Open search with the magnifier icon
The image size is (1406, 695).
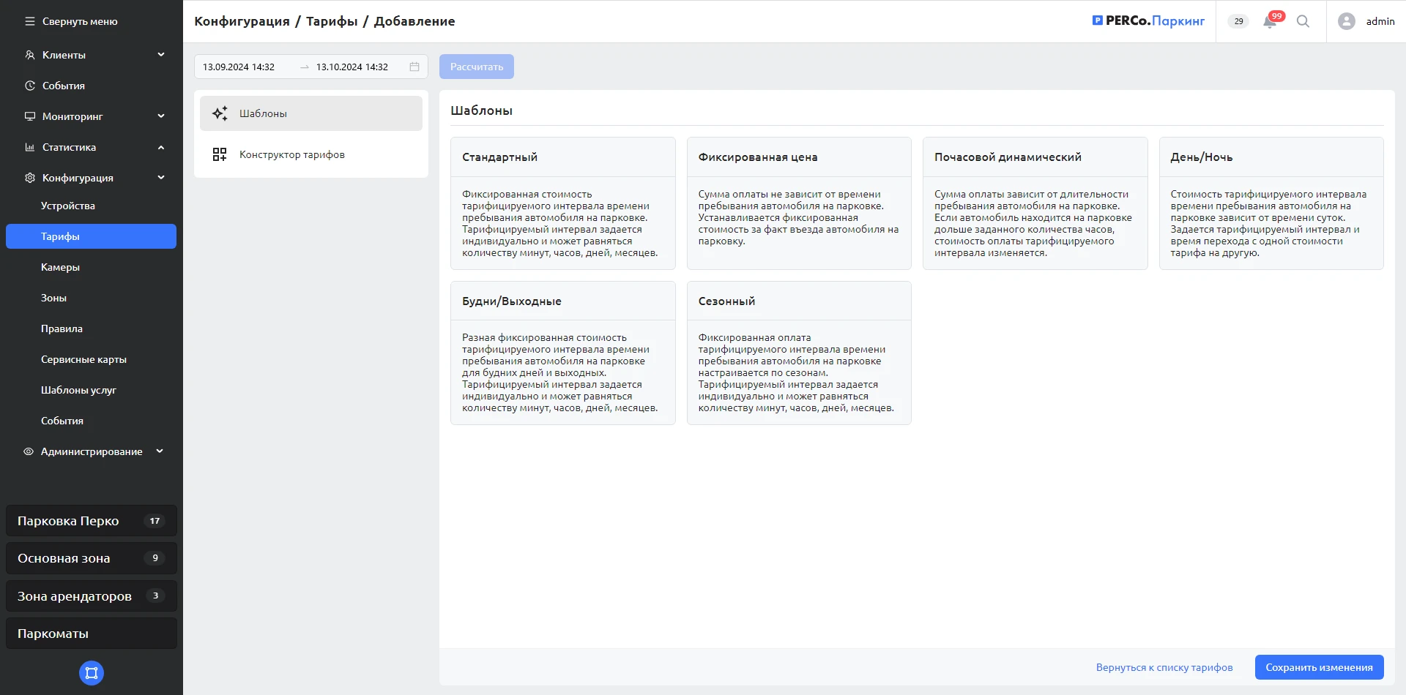coord(1303,21)
